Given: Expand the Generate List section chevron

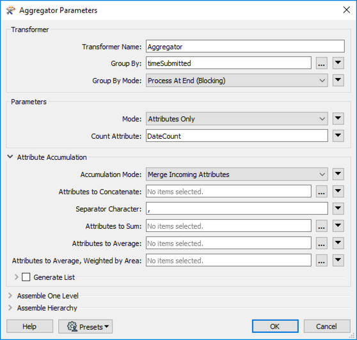Looking at the screenshot, I should pos(16,277).
